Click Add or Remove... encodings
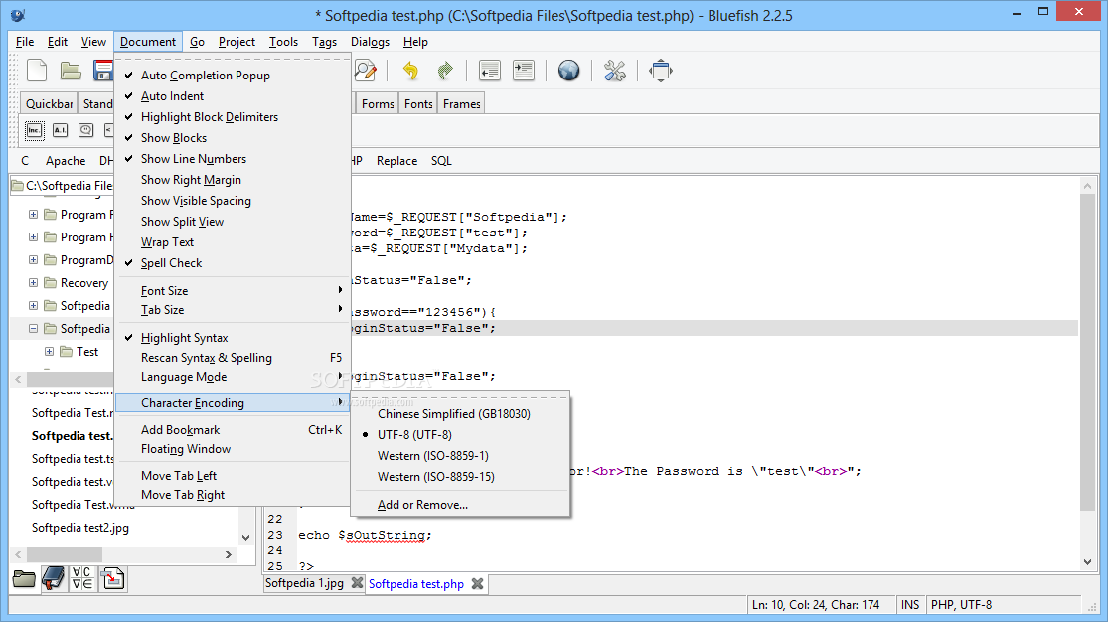 [x=460, y=505]
